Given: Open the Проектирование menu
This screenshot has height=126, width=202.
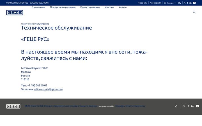Looking at the screenshot, I should [90, 7].
